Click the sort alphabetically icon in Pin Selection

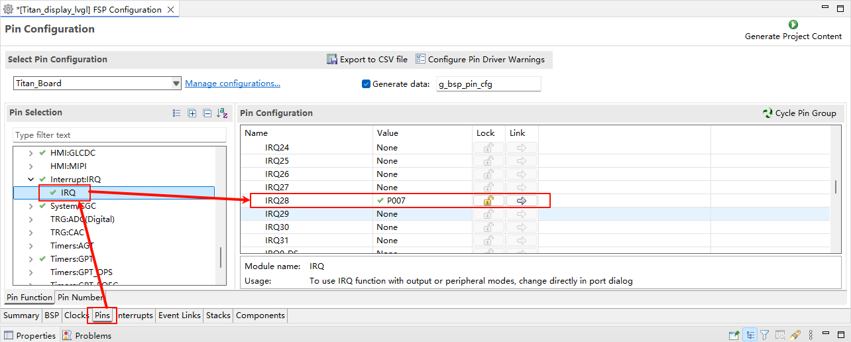point(223,113)
